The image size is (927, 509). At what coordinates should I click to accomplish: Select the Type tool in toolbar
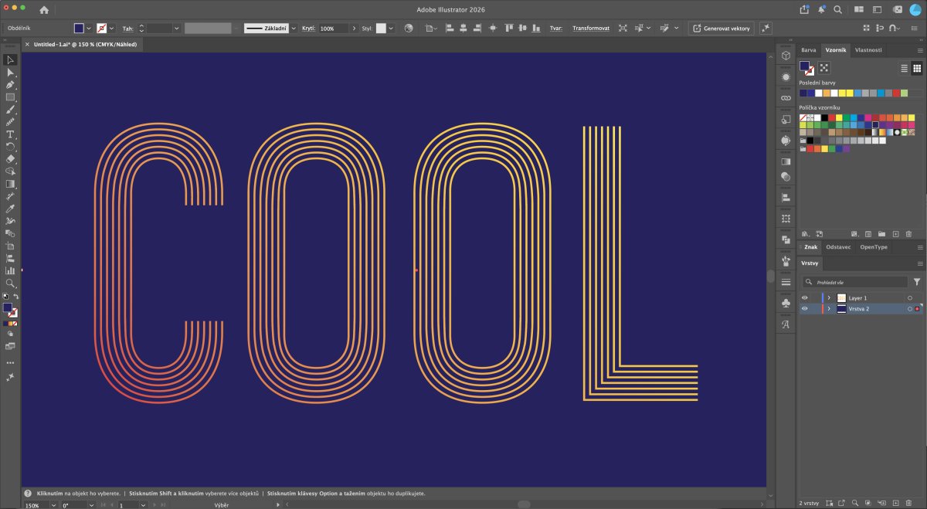[x=11, y=134]
